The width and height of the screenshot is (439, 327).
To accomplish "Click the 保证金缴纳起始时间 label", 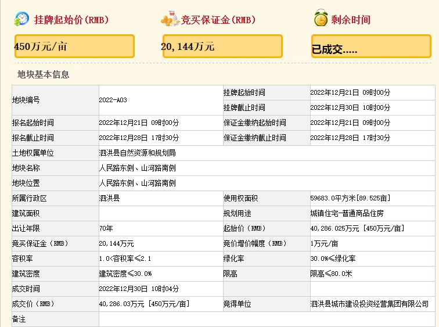I will (x=255, y=123).
